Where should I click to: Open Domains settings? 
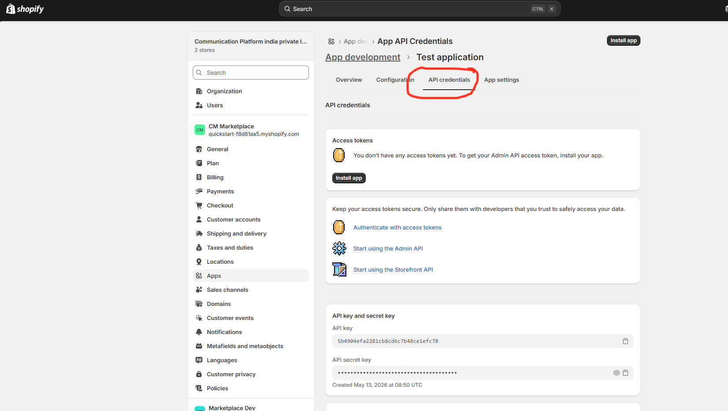tap(251, 304)
